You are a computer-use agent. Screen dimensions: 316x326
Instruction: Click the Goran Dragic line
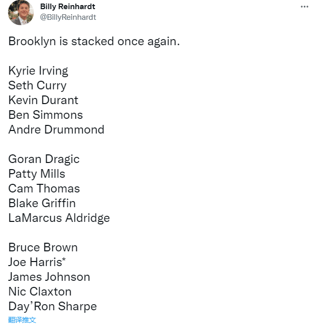(x=44, y=159)
